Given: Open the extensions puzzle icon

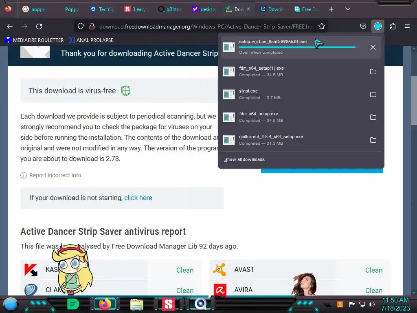Looking at the screenshot, I should point(393,26).
